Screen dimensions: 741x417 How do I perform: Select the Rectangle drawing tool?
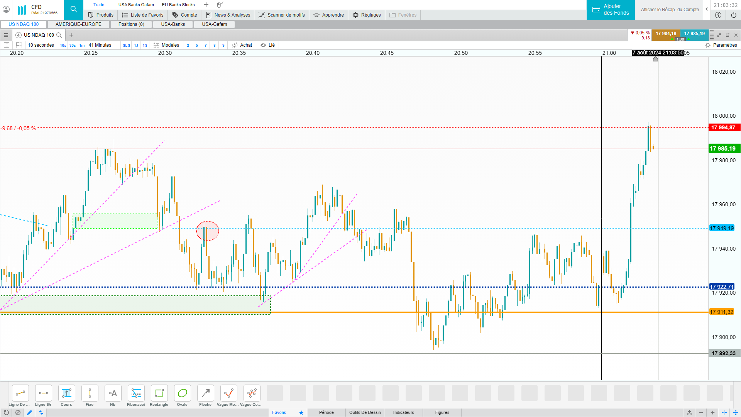coord(159,393)
